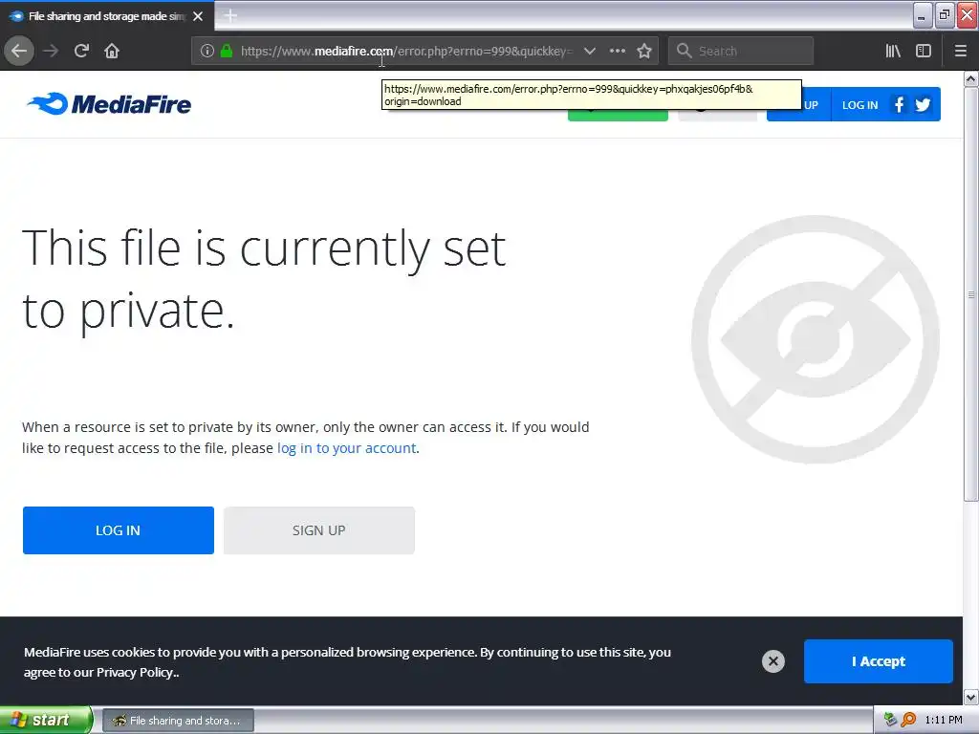Image resolution: width=979 pixels, height=734 pixels.
Task: Reload the current page
Action: (81, 51)
